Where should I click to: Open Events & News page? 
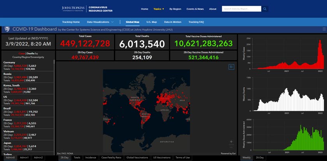pos(195,9)
